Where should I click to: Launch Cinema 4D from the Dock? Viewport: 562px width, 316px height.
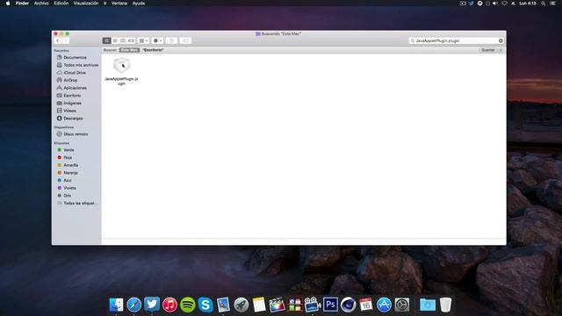pyautogui.click(x=348, y=305)
